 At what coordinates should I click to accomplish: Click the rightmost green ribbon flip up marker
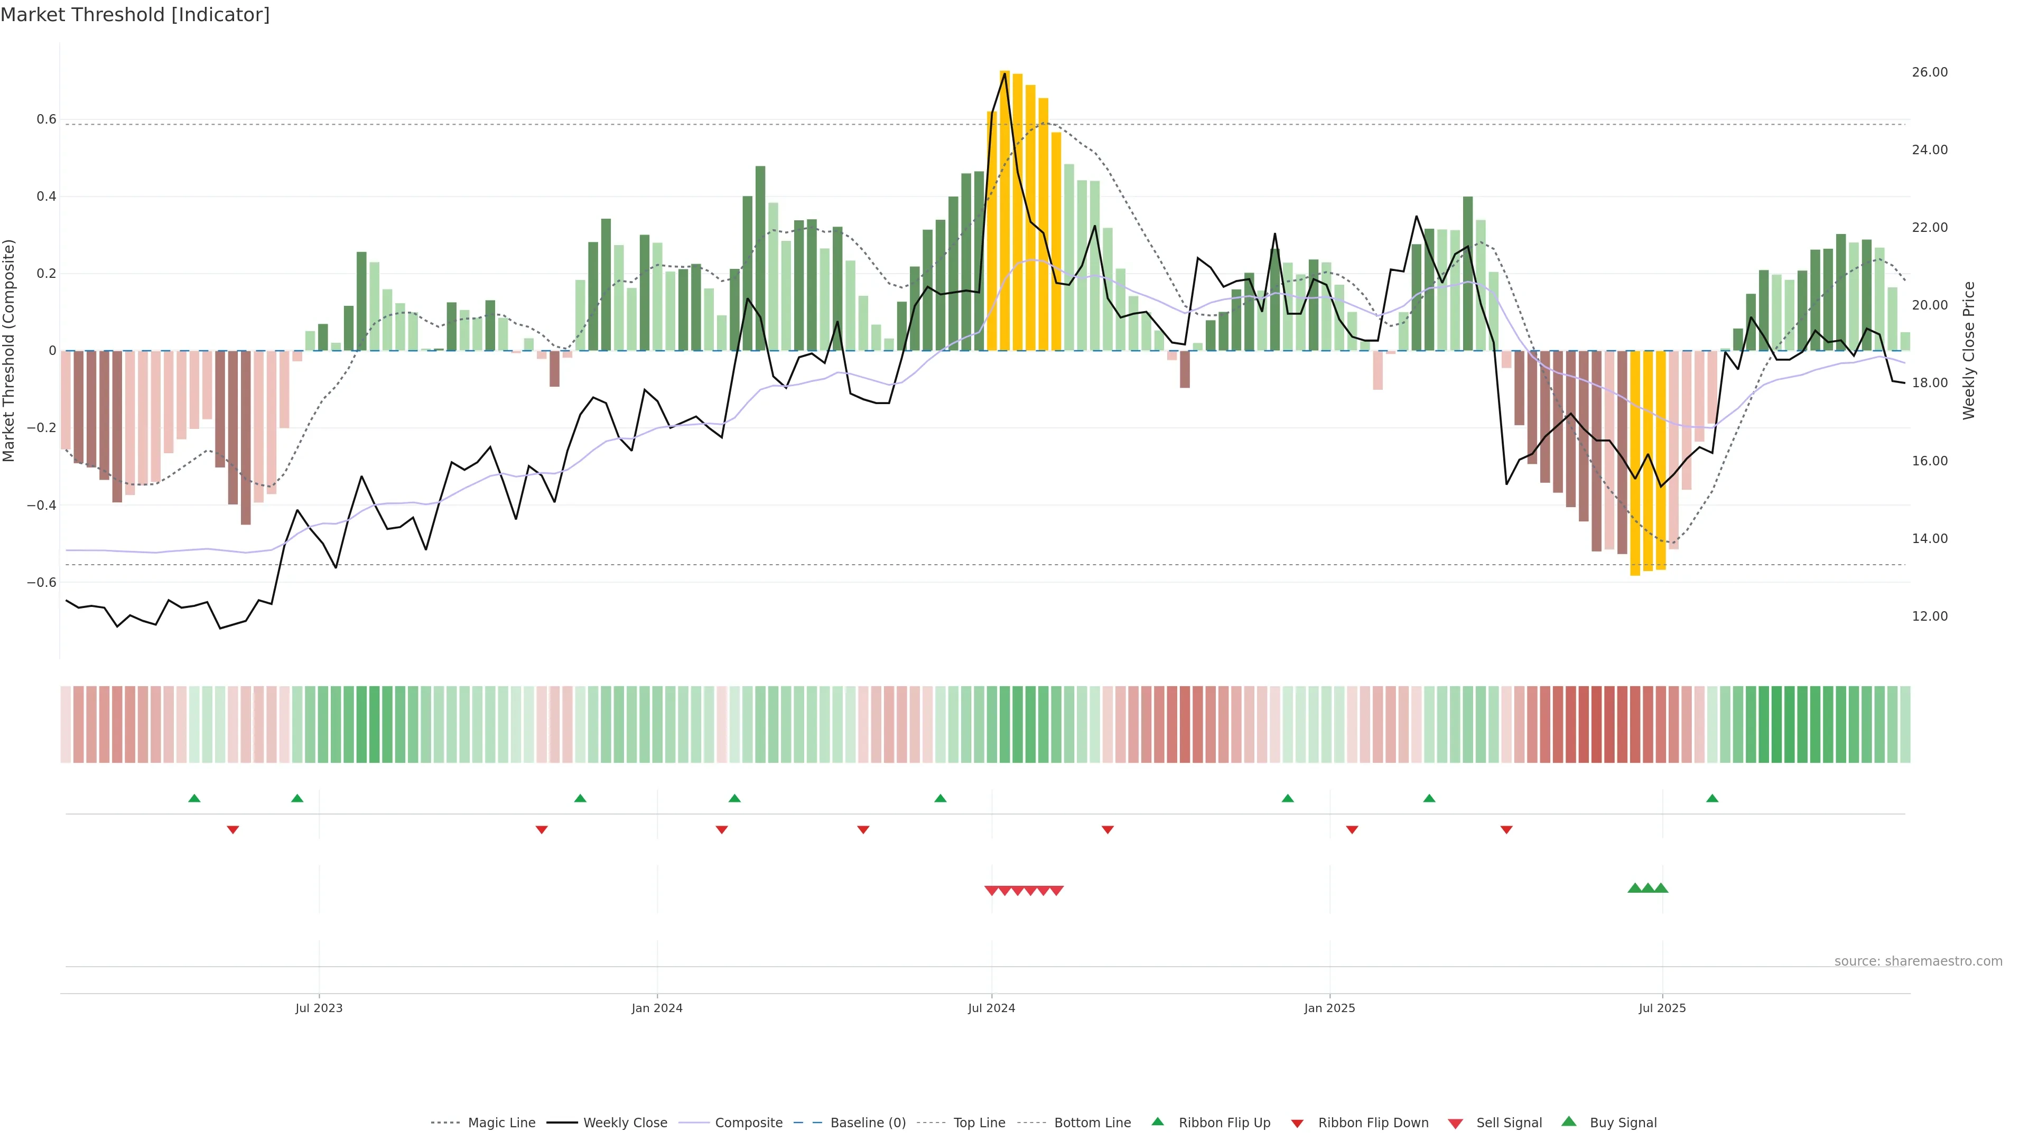tap(1712, 799)
